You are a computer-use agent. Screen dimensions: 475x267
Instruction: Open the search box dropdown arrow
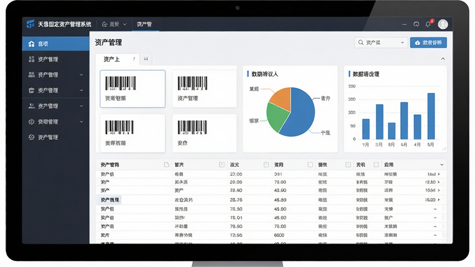[x=402, y=43]
